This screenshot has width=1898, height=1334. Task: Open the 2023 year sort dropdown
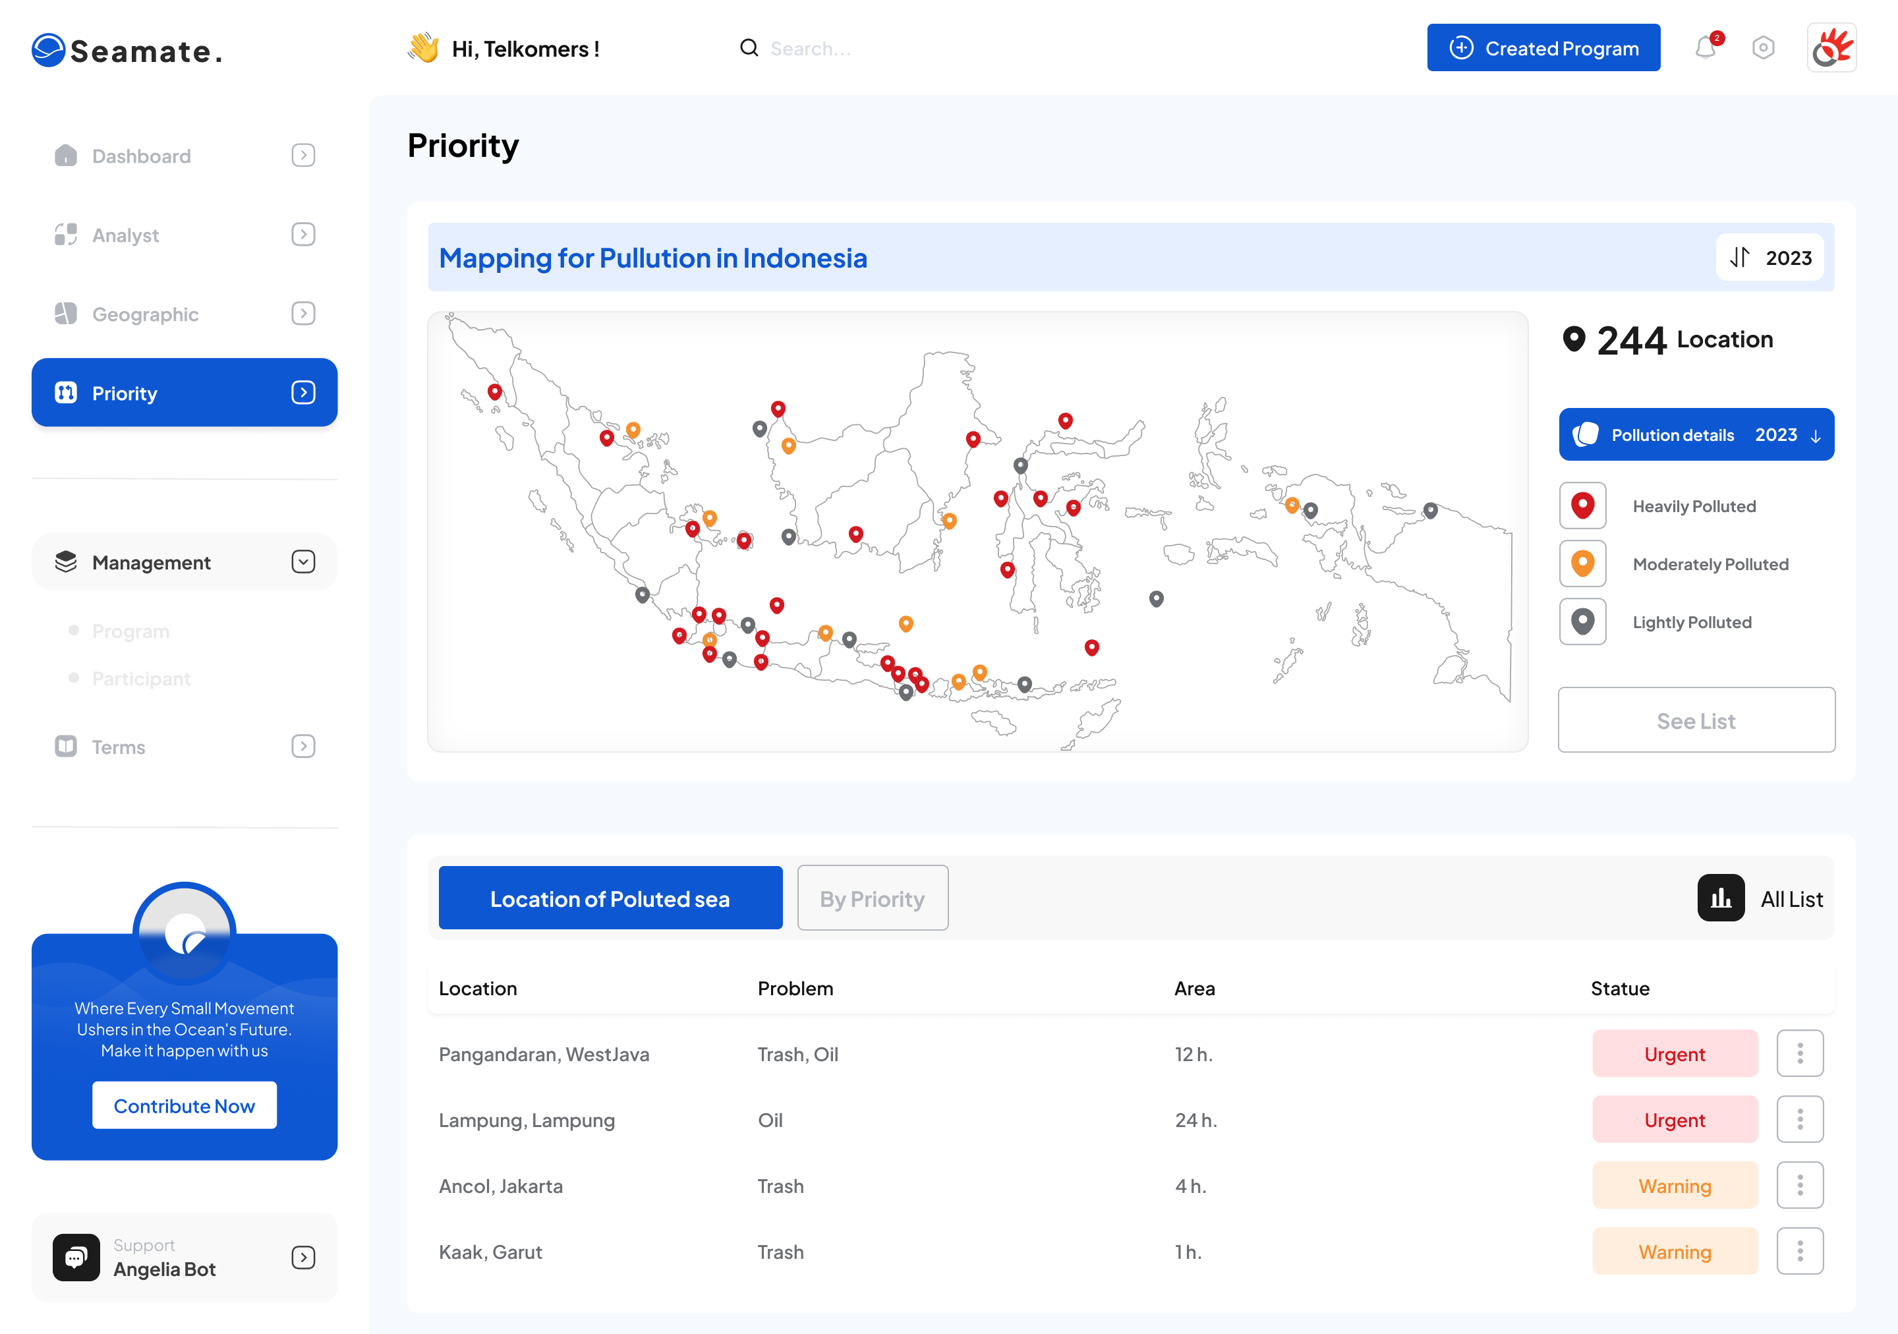(x=1770, y=258)
